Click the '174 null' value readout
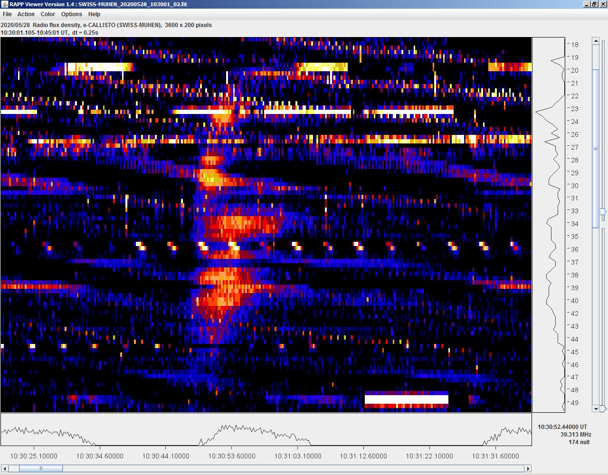 tap(579, 442)
